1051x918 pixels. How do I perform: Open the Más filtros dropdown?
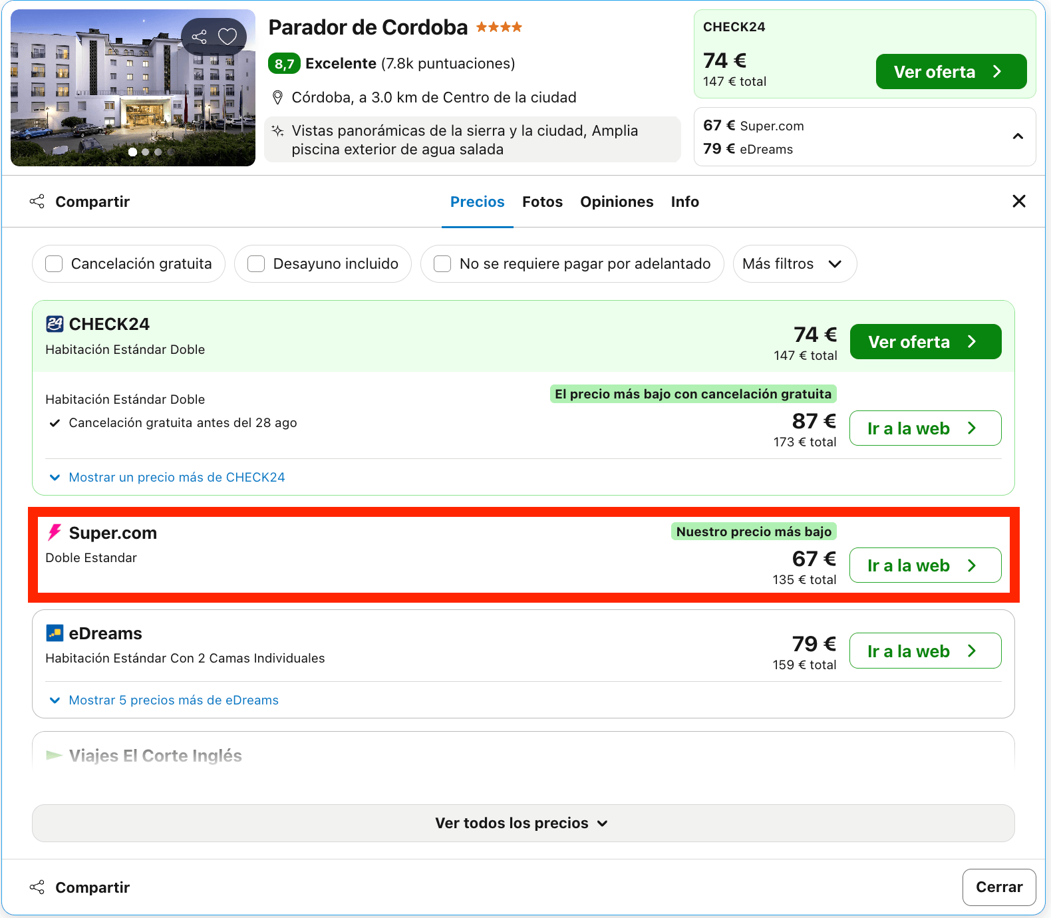[794, 264]
